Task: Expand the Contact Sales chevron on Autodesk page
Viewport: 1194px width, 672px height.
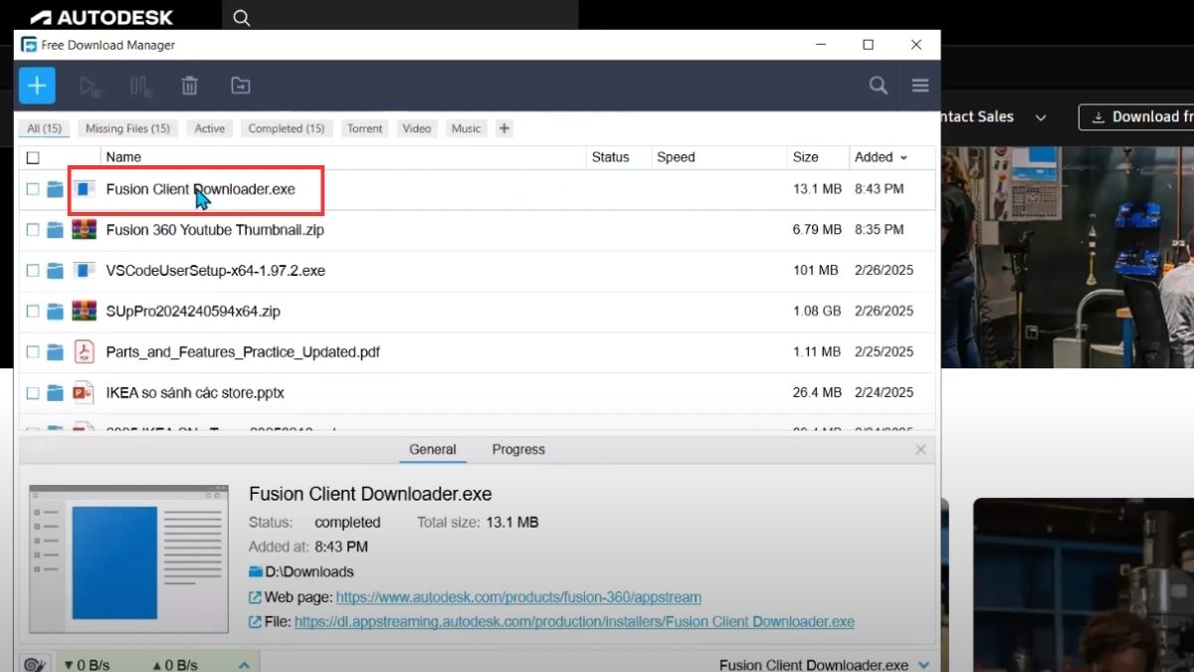Action: (x=1041, y=117)
